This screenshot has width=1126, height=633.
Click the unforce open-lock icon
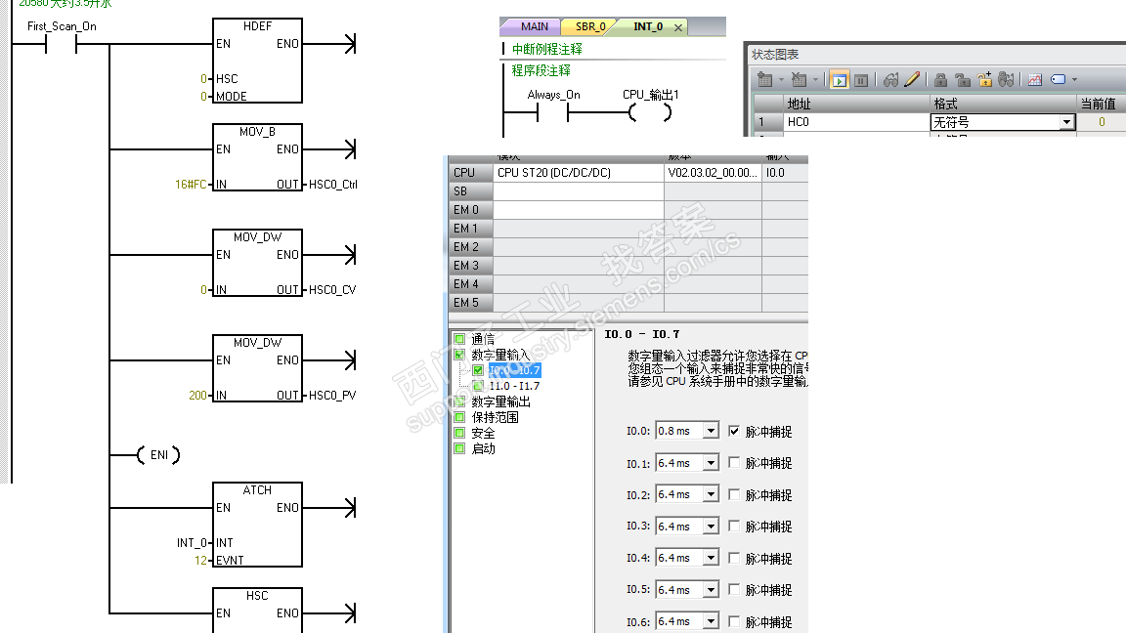click(963, 80)
